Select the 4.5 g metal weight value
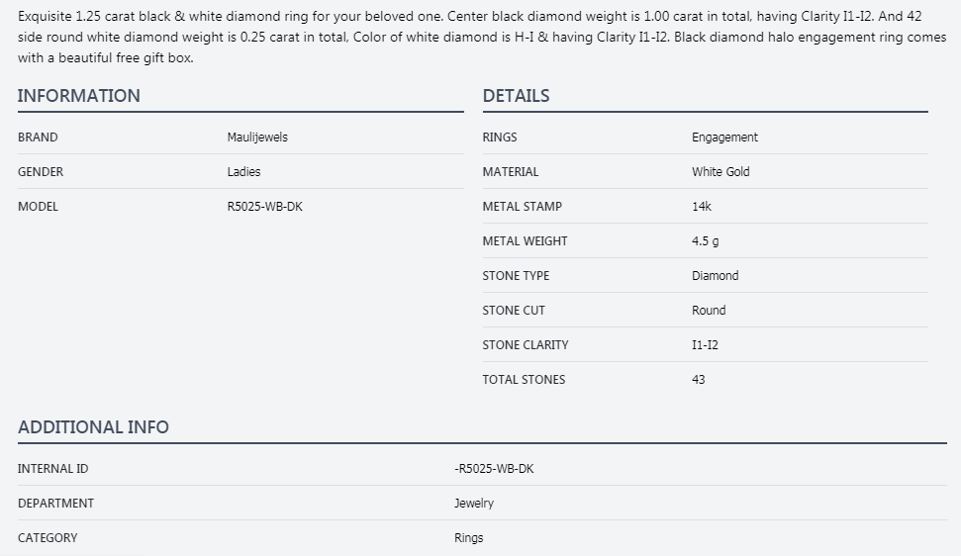 tap(705, 241)
